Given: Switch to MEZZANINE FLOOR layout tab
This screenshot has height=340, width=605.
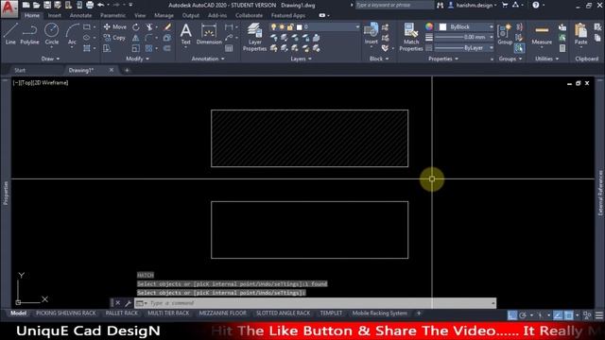Looking at the screenshot, I should 223,314.
